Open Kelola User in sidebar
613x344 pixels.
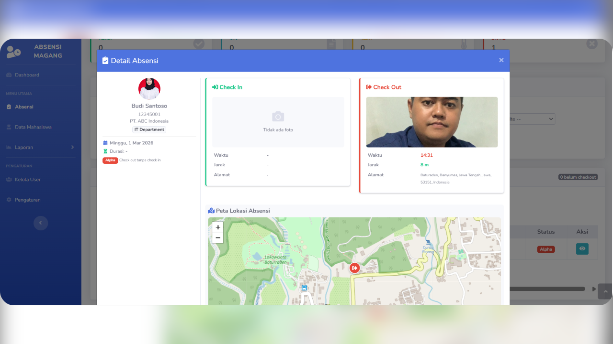click(x=27, y=180)
